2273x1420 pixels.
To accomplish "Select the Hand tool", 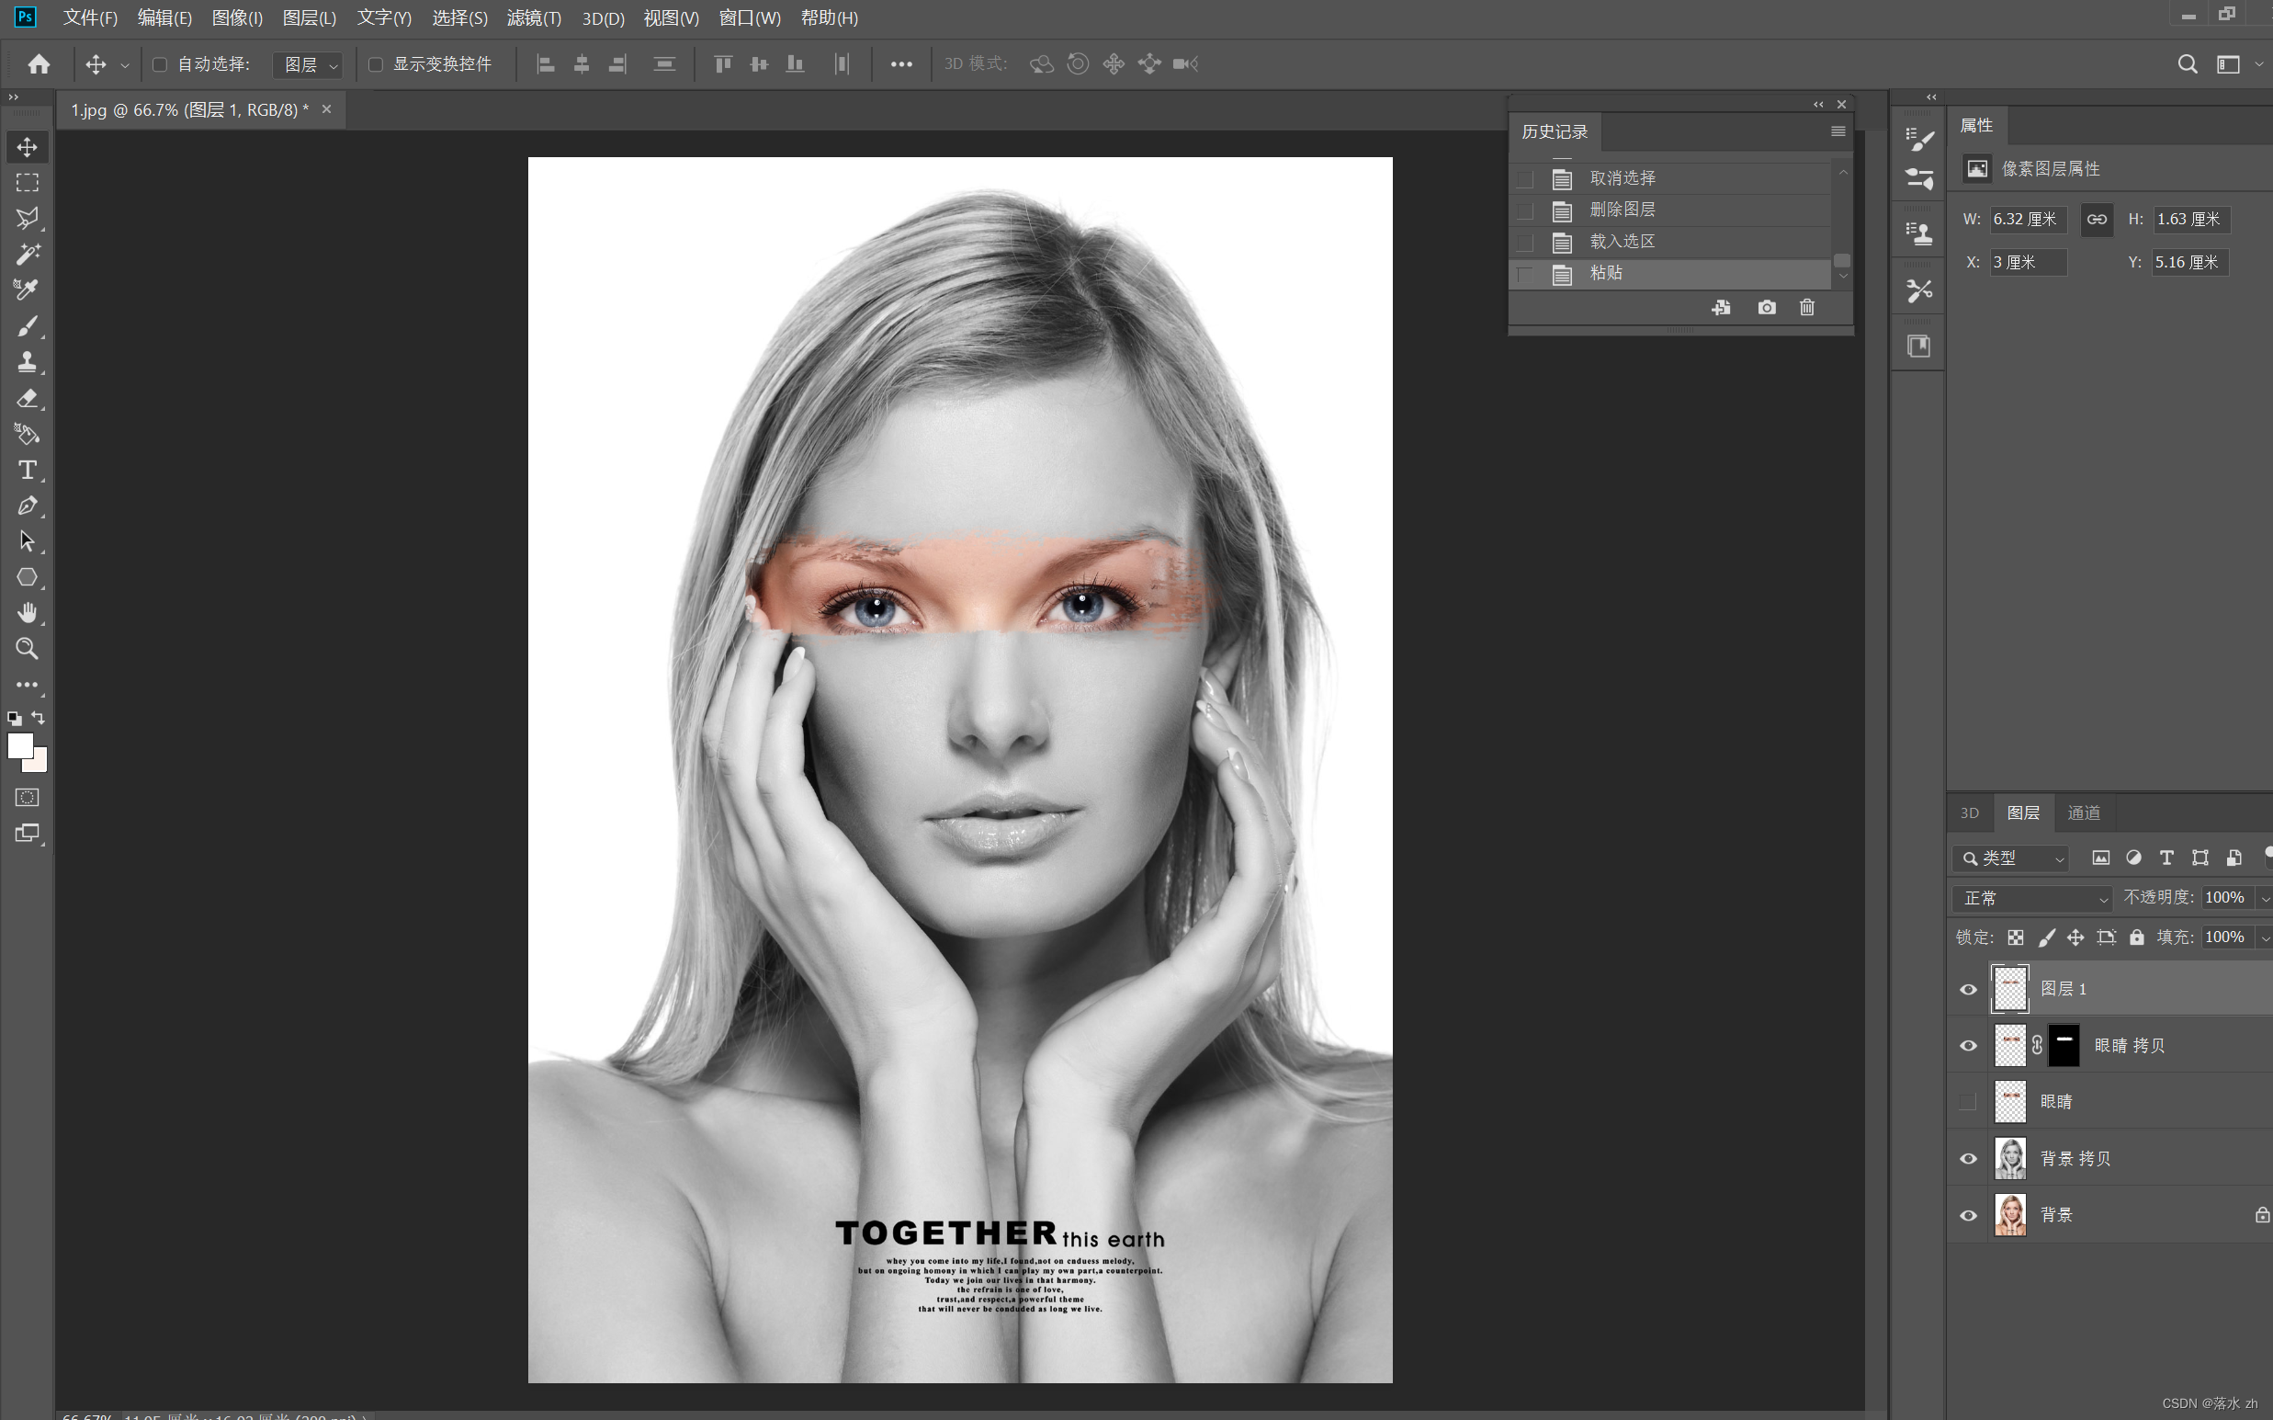I will pyautogui.click(x=28, y=612).
